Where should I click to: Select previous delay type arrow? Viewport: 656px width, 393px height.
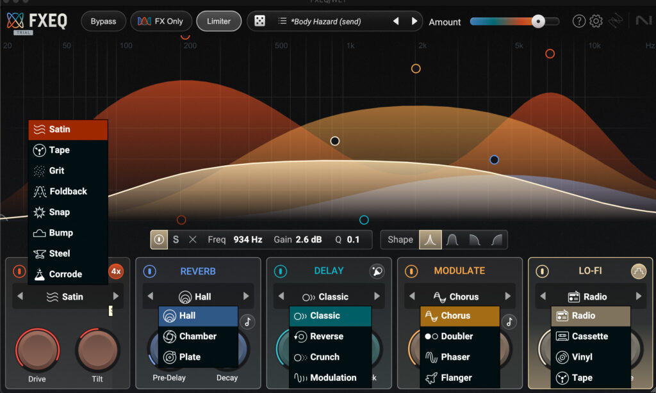pyautogui.click(x=281, y=296)
